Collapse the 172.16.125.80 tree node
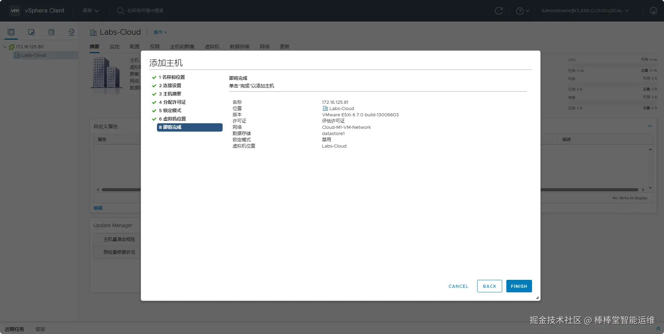Image resolution: width=664 pixels, height=334 pixels. tap(5, 47)
